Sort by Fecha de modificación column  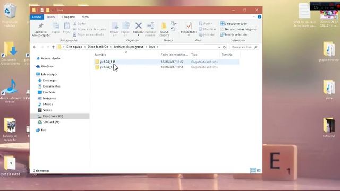[174, 55]
